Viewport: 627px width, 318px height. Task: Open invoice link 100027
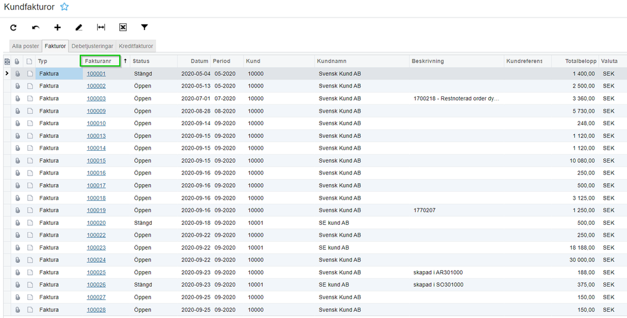[97, 297]
